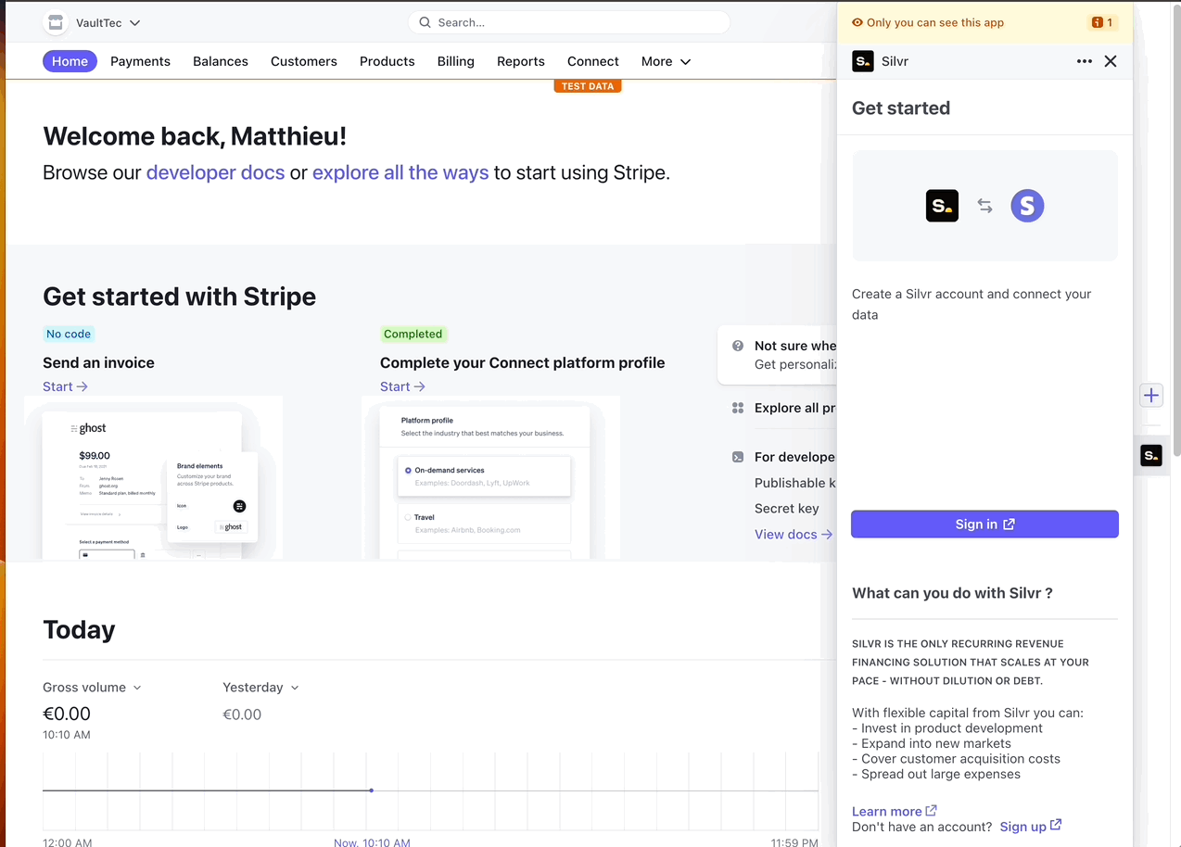Open the Billing section
The image size is (1181, 847).
(x=455, y=61)
